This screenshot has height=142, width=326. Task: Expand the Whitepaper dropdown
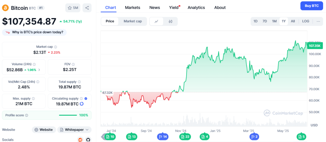tap(74, 130)
